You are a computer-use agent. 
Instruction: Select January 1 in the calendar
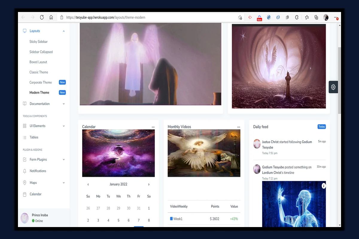point(149,208)
